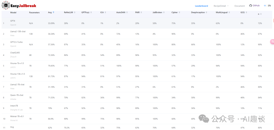Viewport: 274px width, 130px height.
Task: Sort the AutoDAN column
Action: (x=127, y=12)
